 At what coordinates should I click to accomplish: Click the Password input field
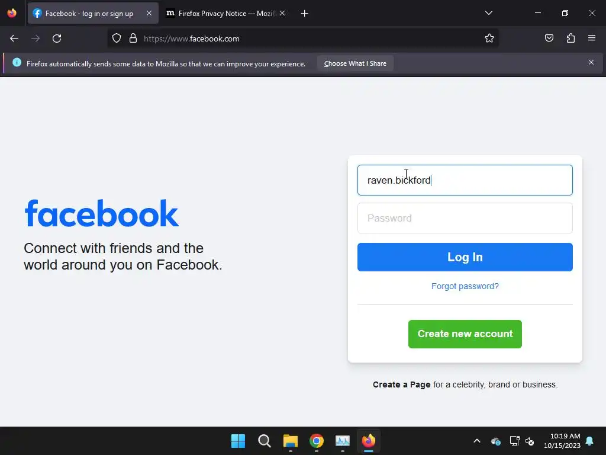pos(465,218)
